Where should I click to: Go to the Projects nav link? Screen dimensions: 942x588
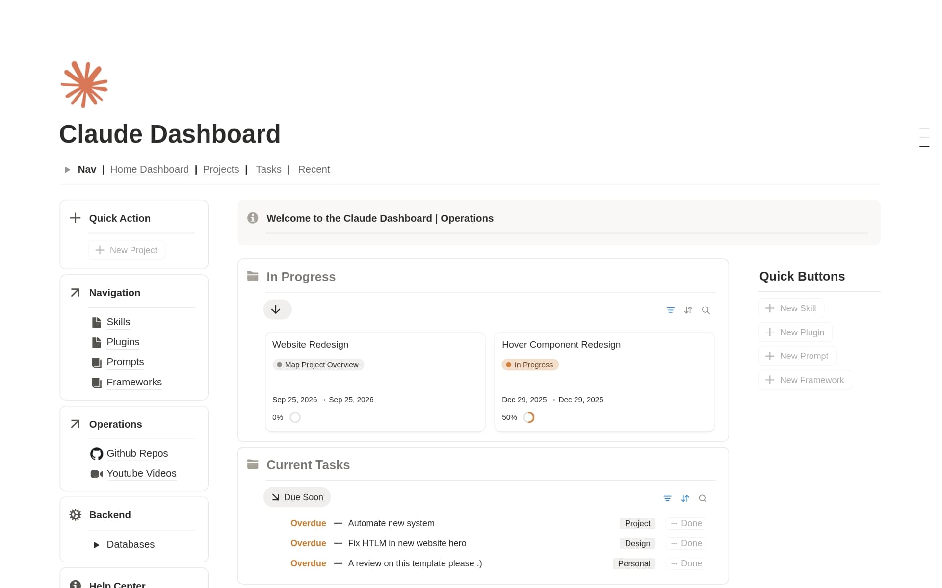tap(221, 169)
